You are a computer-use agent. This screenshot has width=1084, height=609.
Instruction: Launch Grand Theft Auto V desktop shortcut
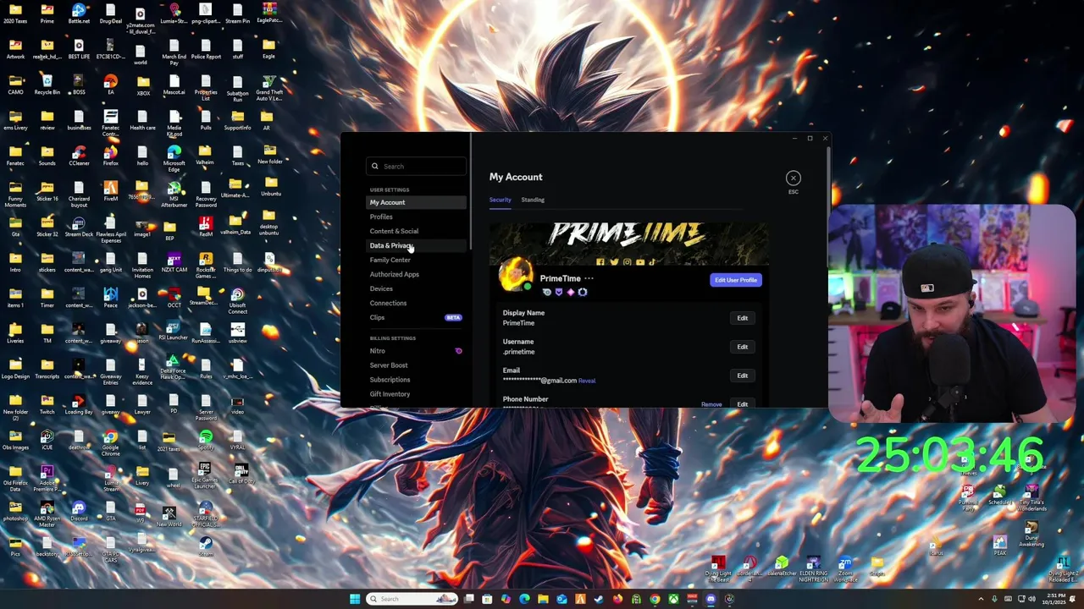269,87
